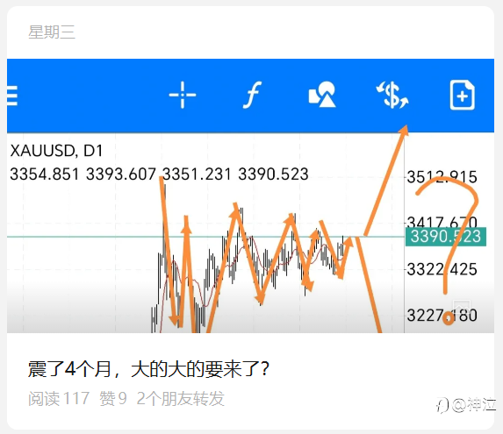
Task: Open the 2个朋友转发 shares link
Action: (x=180, y=399)
